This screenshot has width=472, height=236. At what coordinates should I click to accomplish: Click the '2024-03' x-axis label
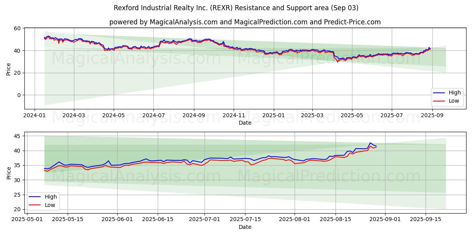[74, 116]
